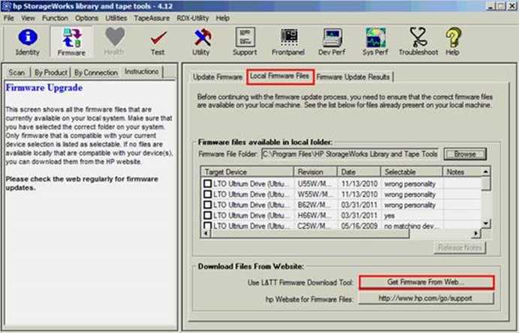The image size is (519, 333).
Task: Switch to the By Product tab
Action: coord(50,72)
